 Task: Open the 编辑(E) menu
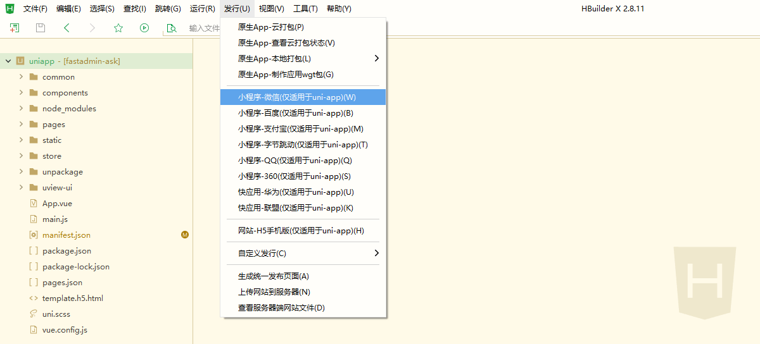point(68,8)
